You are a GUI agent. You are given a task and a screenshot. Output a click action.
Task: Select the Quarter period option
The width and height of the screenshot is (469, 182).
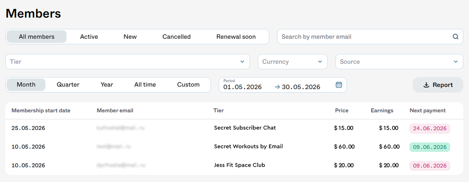(x=68, y=85)
